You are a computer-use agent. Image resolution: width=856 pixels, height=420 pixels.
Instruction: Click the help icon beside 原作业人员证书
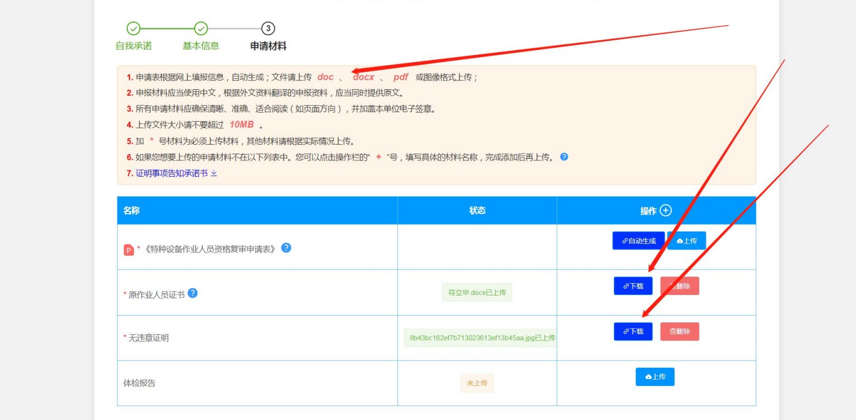(192, 293)
